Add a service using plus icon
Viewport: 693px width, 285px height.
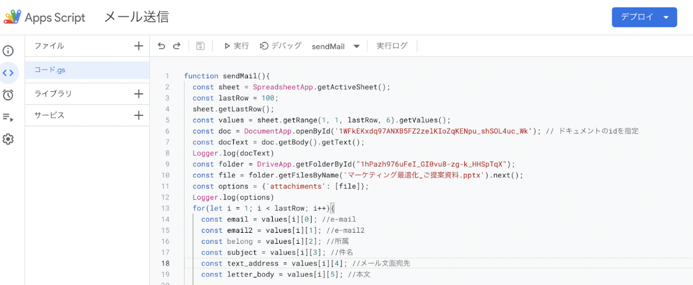click(138, 115)
